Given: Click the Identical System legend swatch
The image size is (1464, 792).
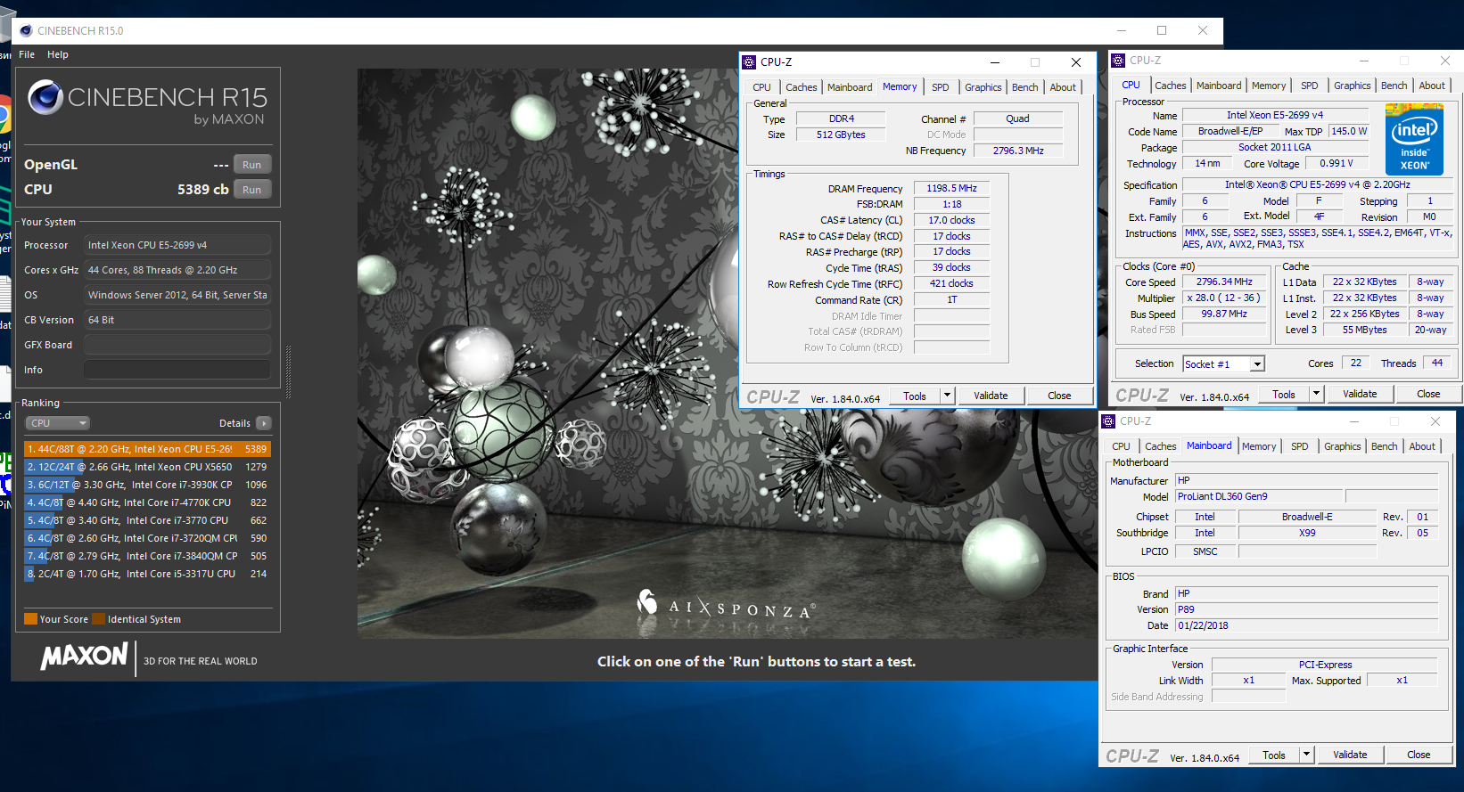Looking at the screenshot, I should (x=99, y=619).
